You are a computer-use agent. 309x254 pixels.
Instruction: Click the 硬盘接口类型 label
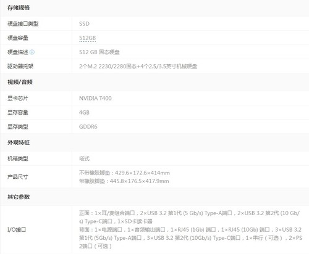[x=23, y=24]
